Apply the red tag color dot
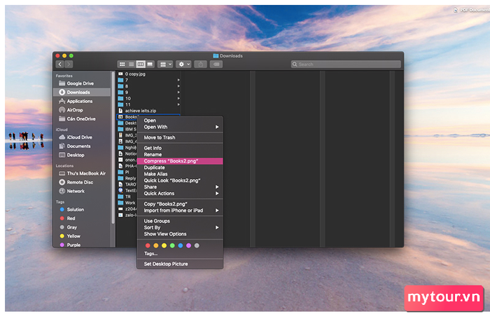 tap(148, 245)
